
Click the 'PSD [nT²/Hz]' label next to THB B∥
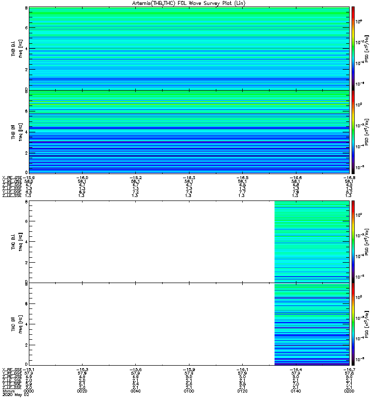pos(367,132)
